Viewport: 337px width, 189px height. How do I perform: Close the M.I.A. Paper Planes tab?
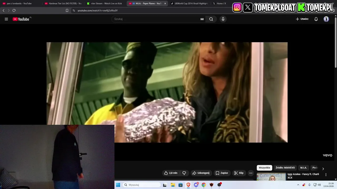165,3
